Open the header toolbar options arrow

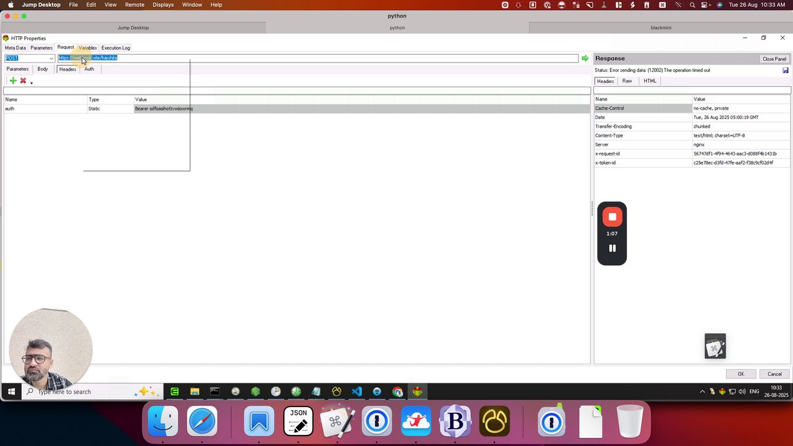(31, 82)
